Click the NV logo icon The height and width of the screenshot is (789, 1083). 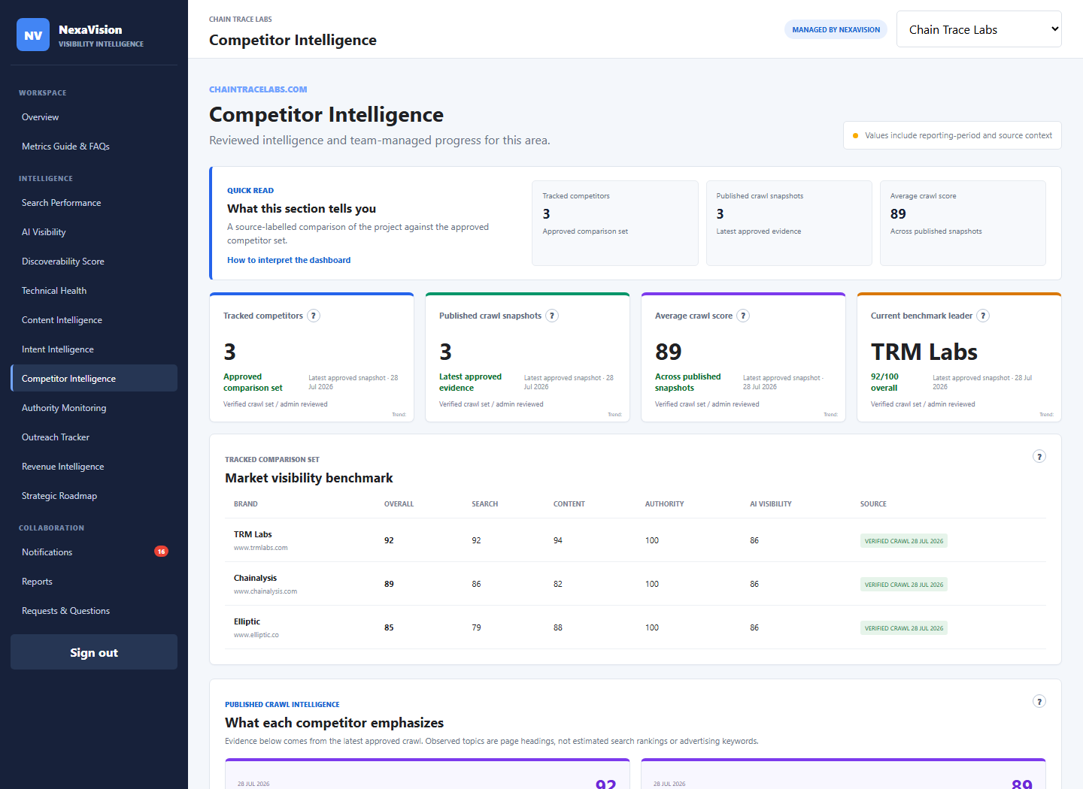click(33, 35)
